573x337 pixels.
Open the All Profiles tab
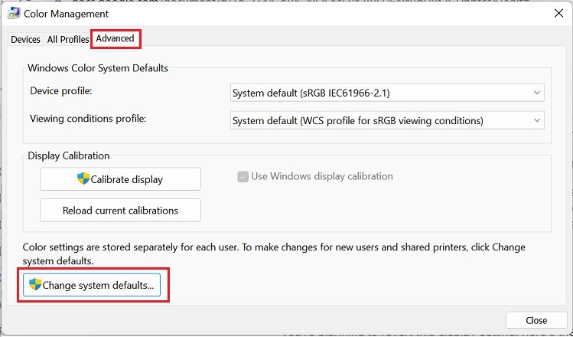[68, 39]
